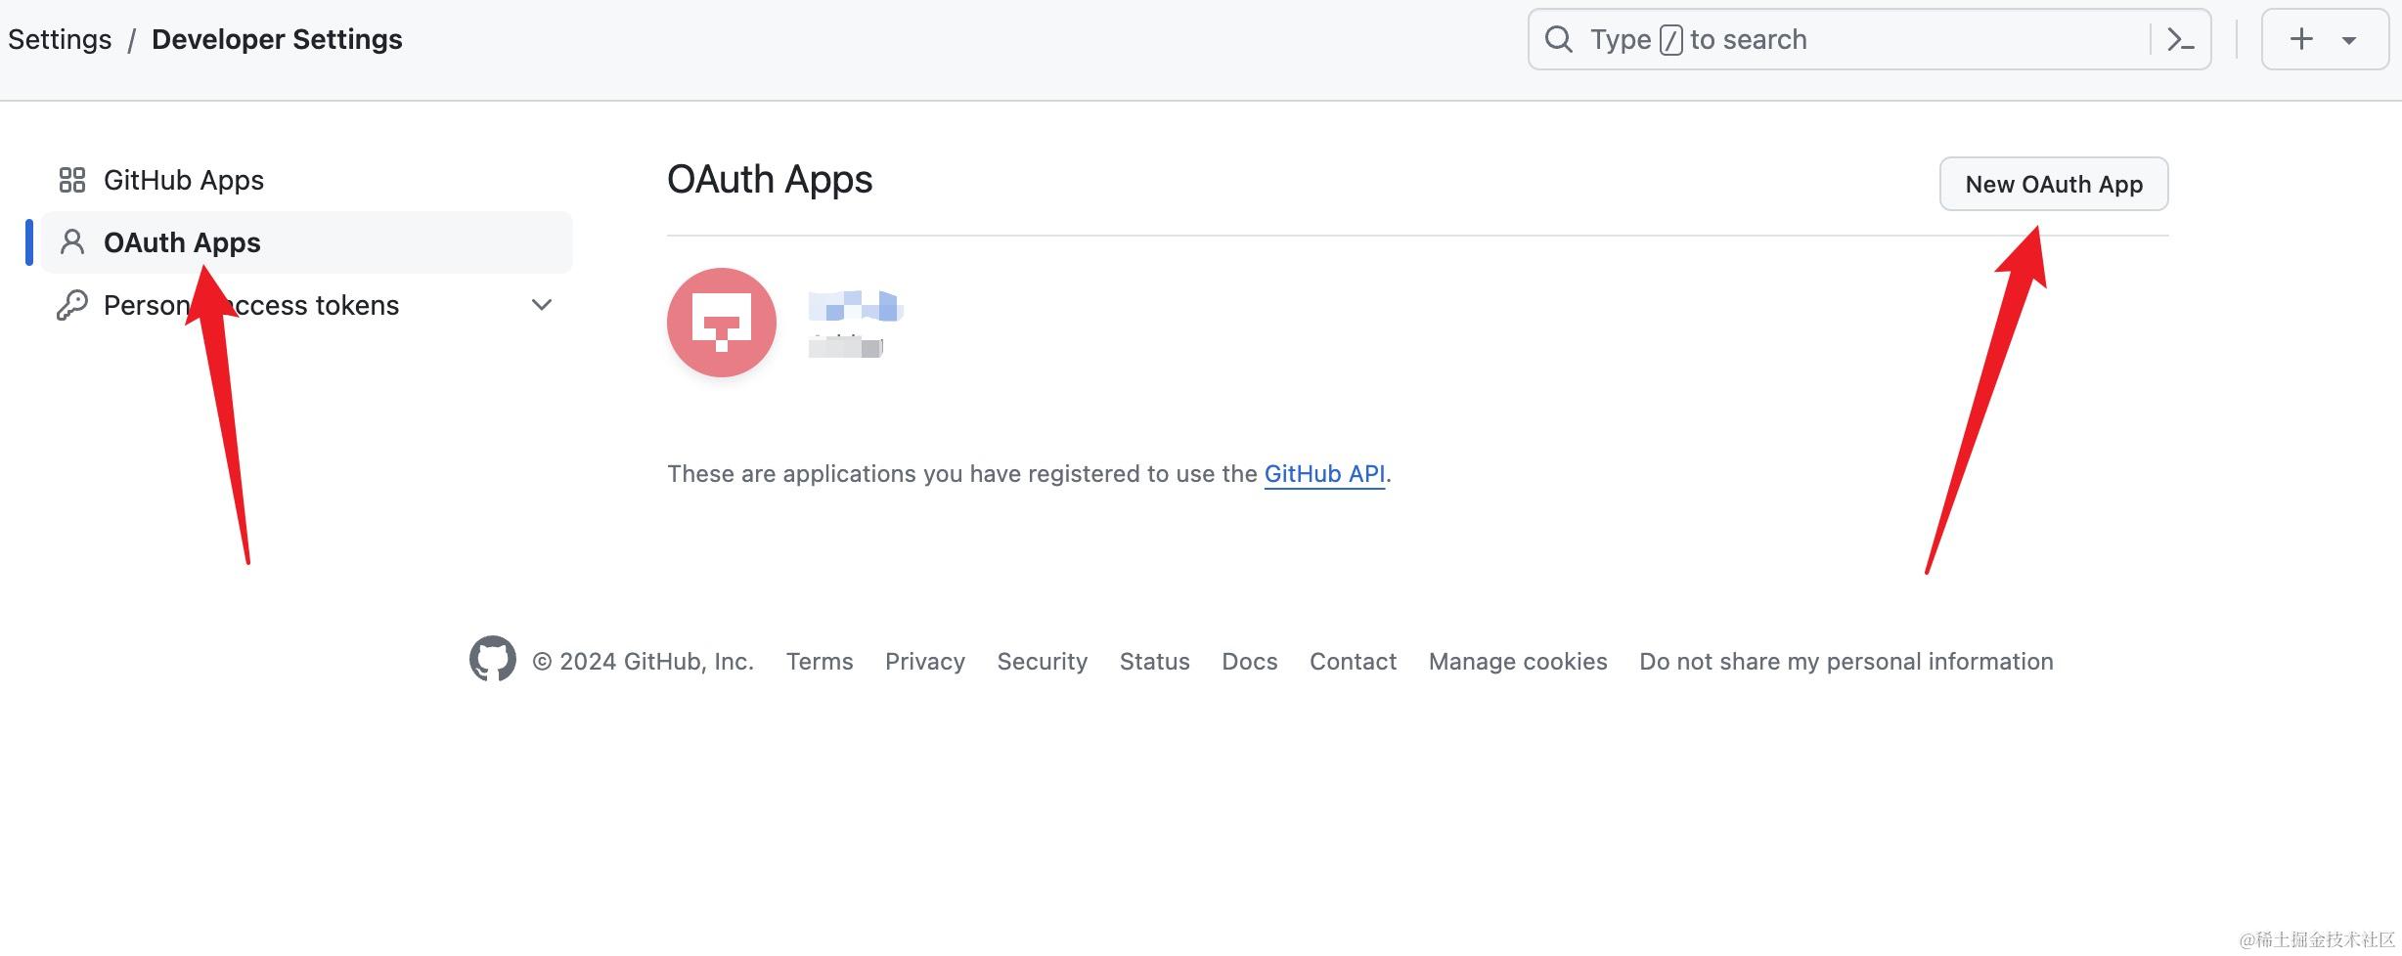The width and height of the screenshot is (2402, 956).
Task: Go to Settings breadcrumb
Action: point(60,39)
